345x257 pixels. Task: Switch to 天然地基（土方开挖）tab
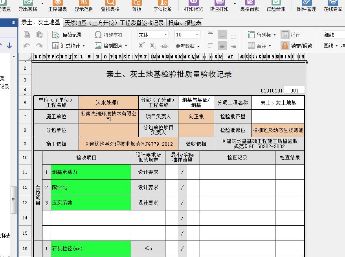[114, 23]
